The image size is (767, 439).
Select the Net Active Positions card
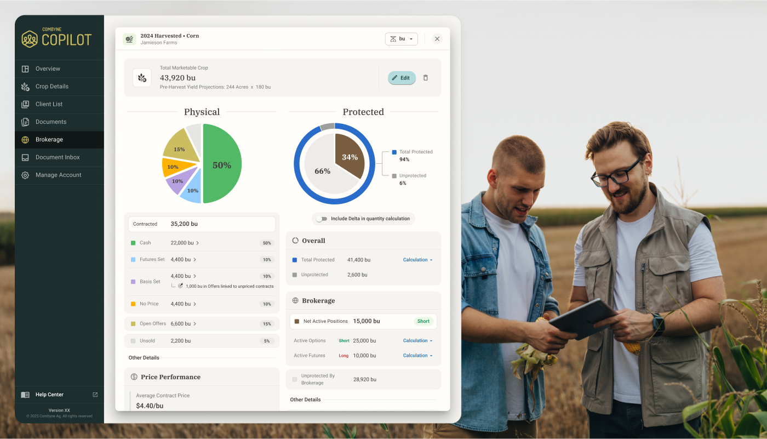point(363,321)
